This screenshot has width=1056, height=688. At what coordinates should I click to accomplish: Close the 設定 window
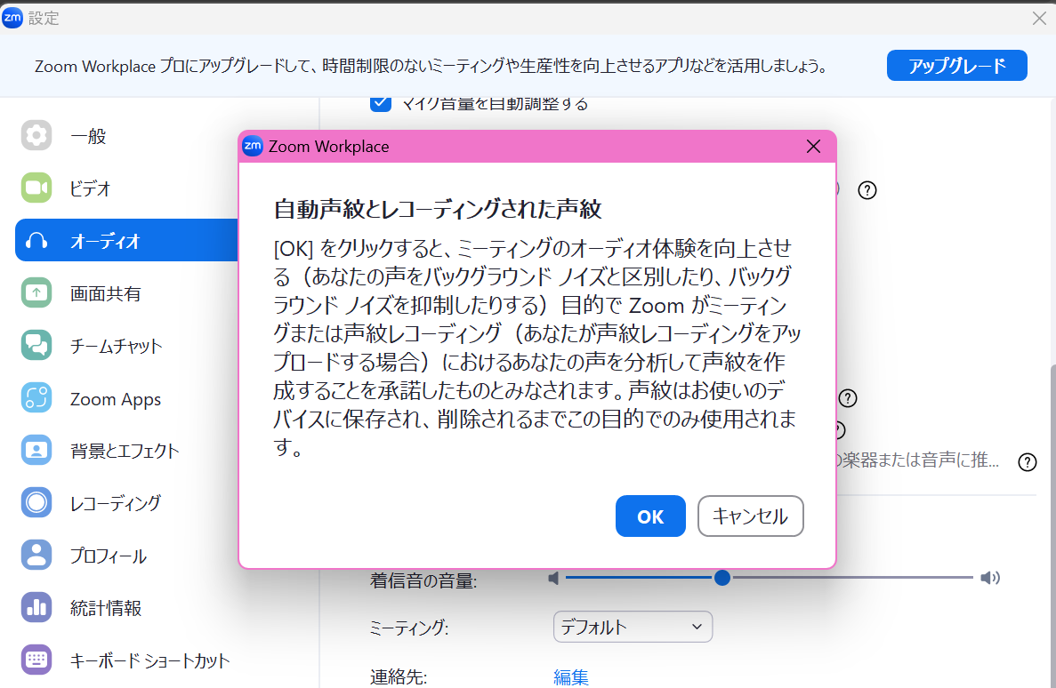coord(1039,18)
